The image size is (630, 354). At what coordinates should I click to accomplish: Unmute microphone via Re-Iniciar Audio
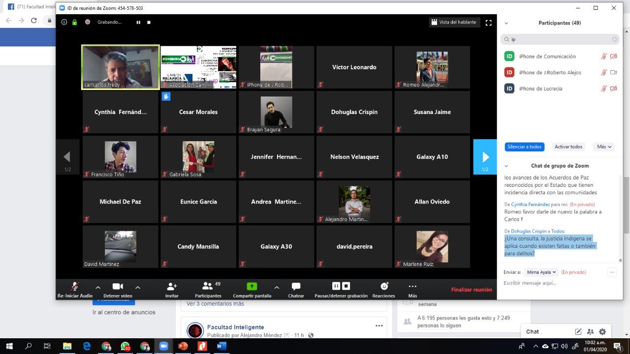[x=75, y=287]
